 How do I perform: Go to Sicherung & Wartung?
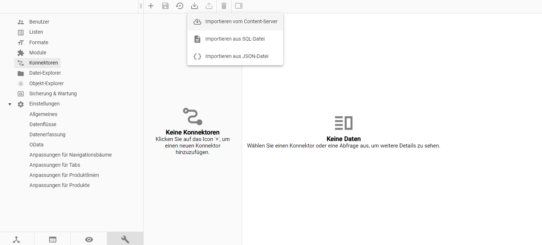coord(53,94)
